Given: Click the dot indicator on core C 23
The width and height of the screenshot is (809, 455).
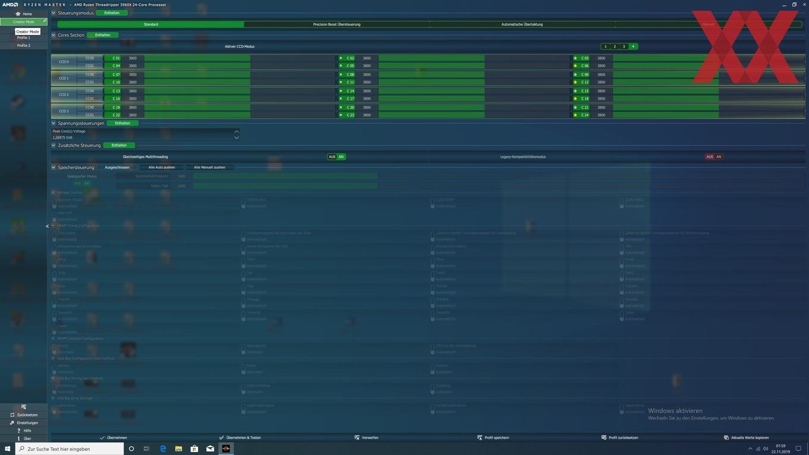Looking at the screenshot, I should click(341, 115).
